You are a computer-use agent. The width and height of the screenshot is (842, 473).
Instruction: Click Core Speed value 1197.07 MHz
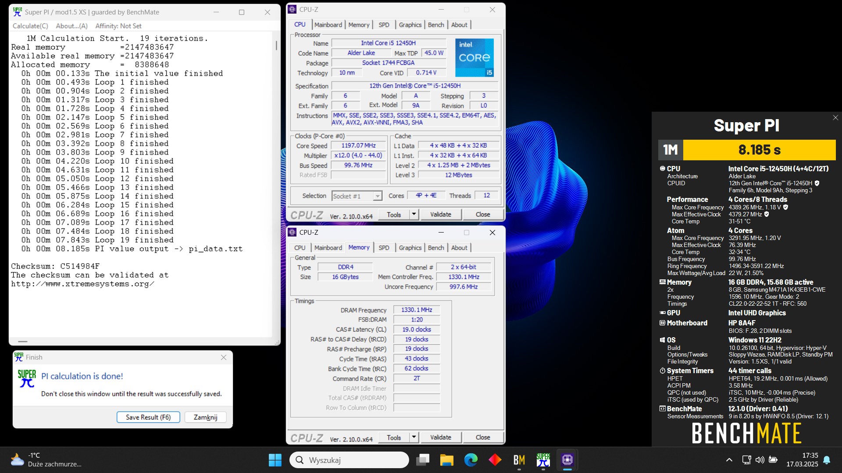coord(358,145)
